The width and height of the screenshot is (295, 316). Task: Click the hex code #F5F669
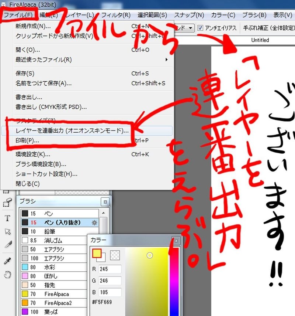[102, 302]
